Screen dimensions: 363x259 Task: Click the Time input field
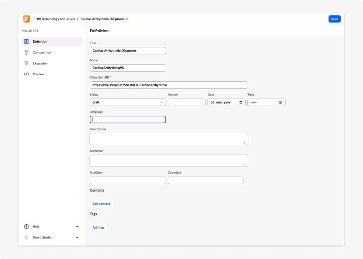(266, 102)
